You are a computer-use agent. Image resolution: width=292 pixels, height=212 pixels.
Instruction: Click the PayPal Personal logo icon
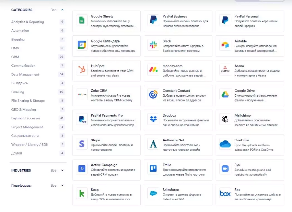pos(225,20)
